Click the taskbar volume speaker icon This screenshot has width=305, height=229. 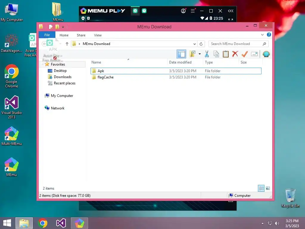pos(277,223)
